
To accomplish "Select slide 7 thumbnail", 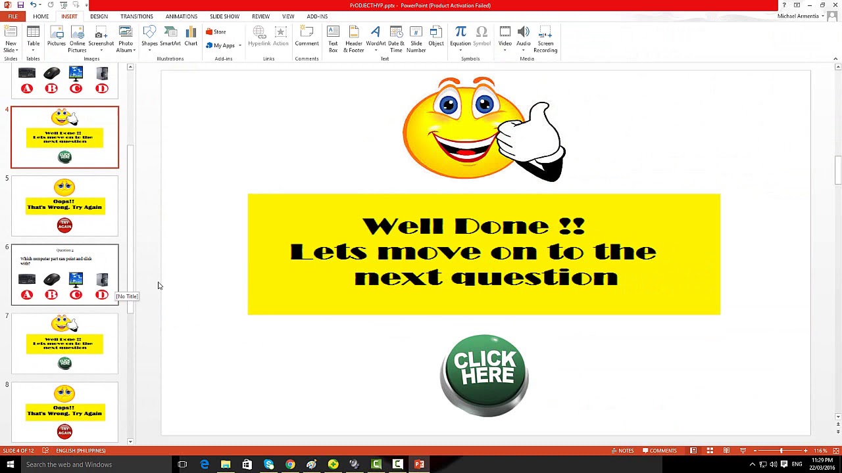I will (64, 344).
